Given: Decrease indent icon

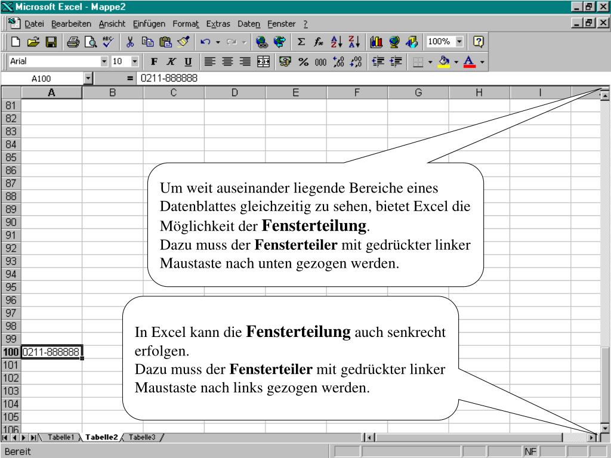Looking at the screenshot, I should click(378, 61).
